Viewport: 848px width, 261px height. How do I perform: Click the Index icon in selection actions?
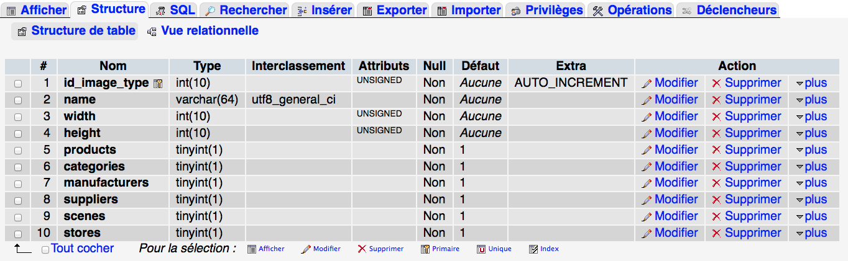click(533, 249)
